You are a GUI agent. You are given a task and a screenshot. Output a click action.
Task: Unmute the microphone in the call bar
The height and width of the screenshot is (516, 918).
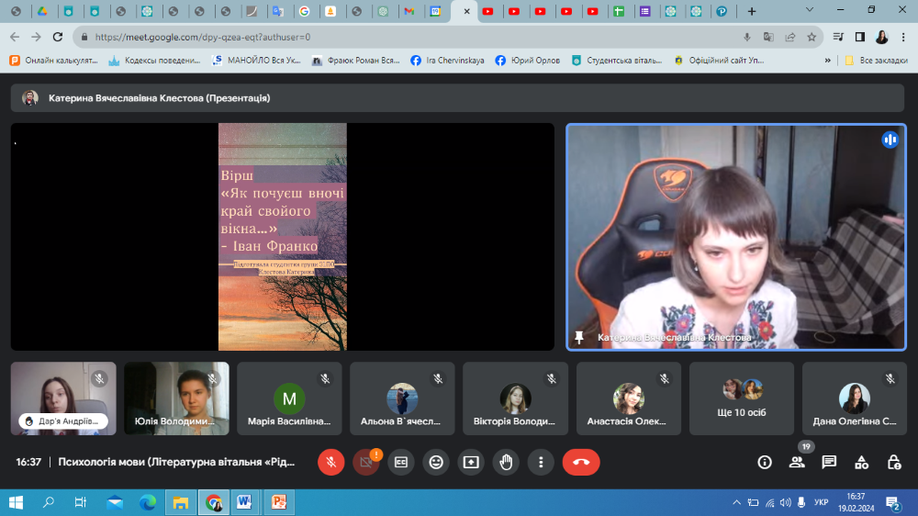click(x=331, y=462)
